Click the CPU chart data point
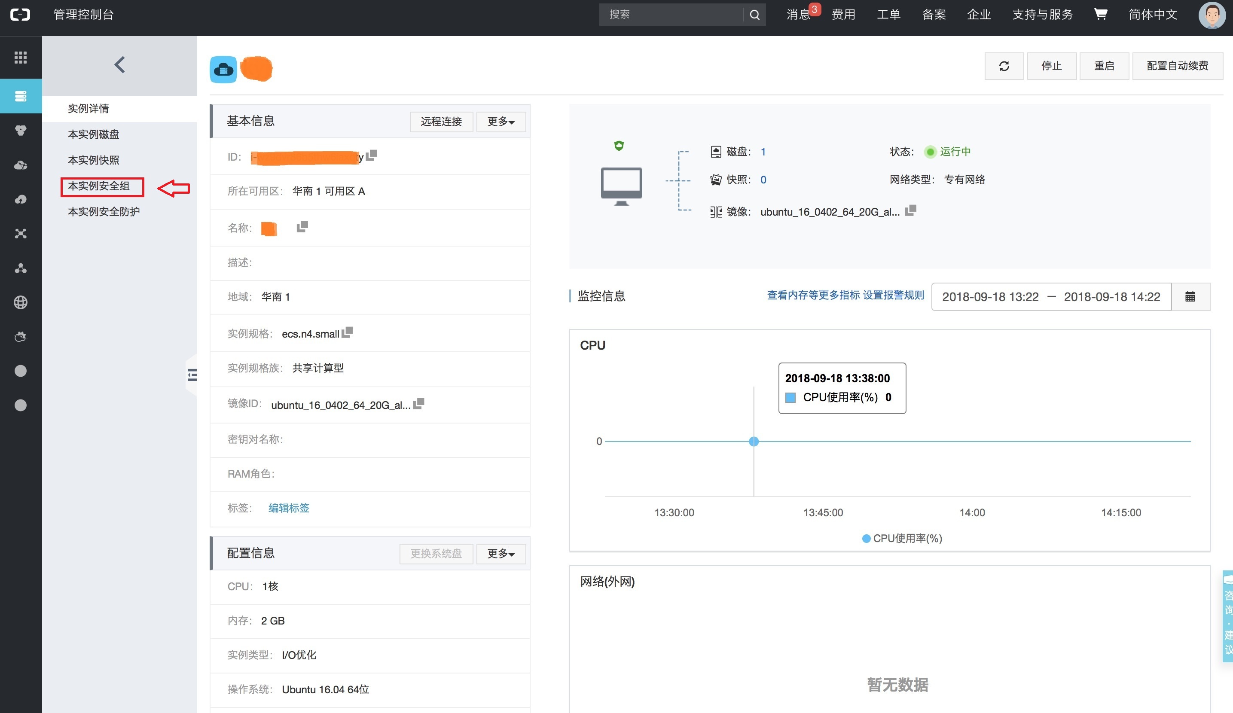The height and width of the screenshot is (713, 1233). pyautogui.click(x=754, y=442)
